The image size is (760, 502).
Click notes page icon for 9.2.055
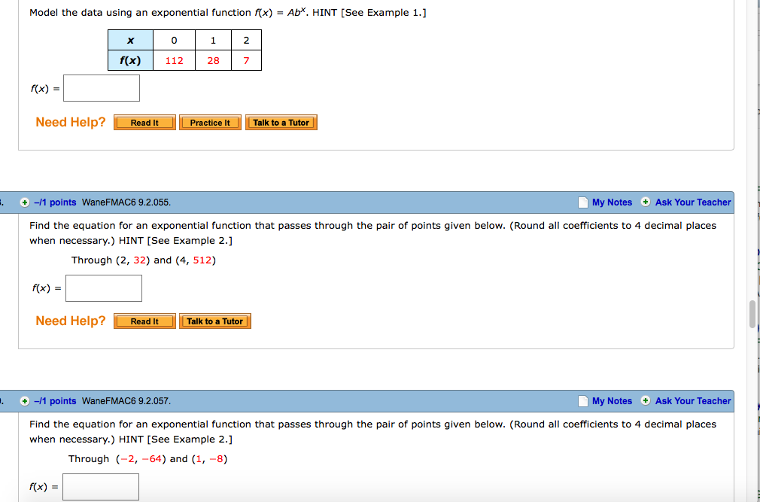click(x=583, y=202)
